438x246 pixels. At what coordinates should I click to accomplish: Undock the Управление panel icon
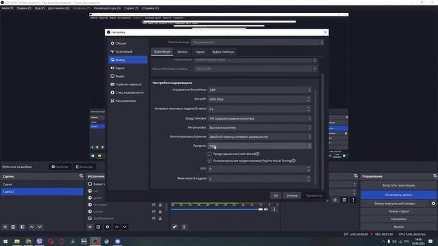435,176
